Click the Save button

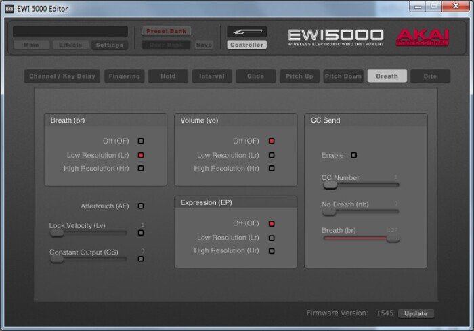[204, 45]
